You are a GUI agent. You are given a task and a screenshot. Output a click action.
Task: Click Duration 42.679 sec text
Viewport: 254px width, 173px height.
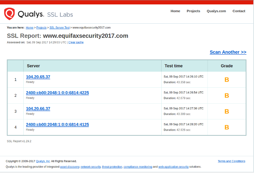pos(177,98)
